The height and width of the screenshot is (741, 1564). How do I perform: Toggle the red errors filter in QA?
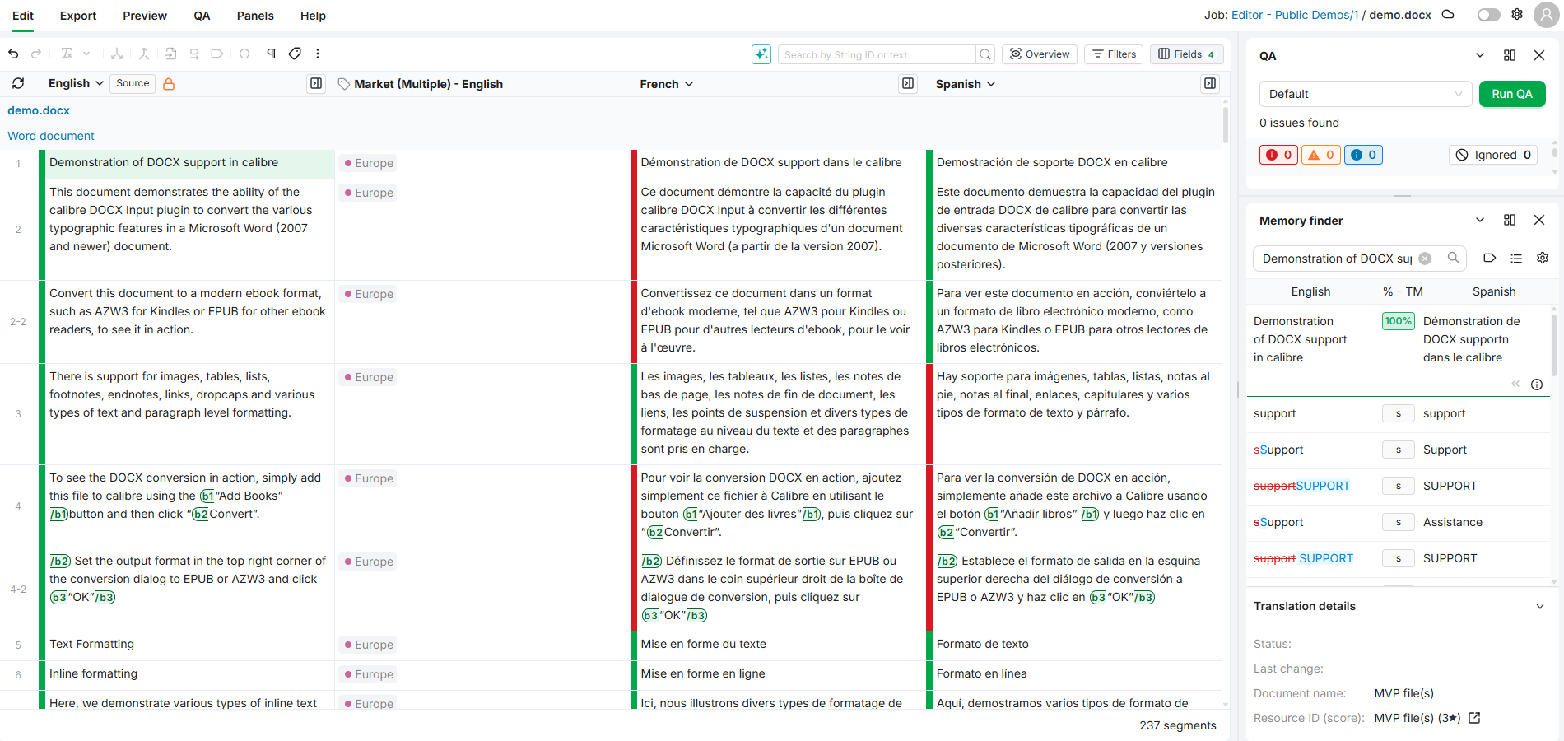click(x=1278, y=155)
